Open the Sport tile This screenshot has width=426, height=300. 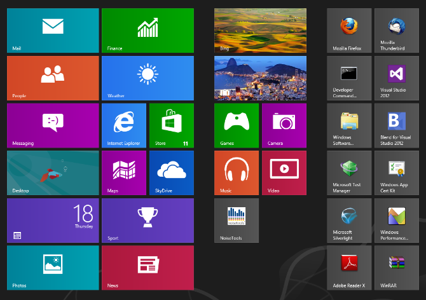[x=148, y=221]
